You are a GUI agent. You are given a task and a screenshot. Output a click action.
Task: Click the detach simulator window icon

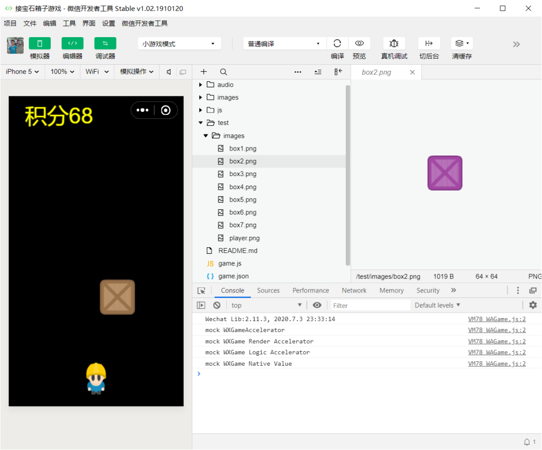tap(183, 72)
